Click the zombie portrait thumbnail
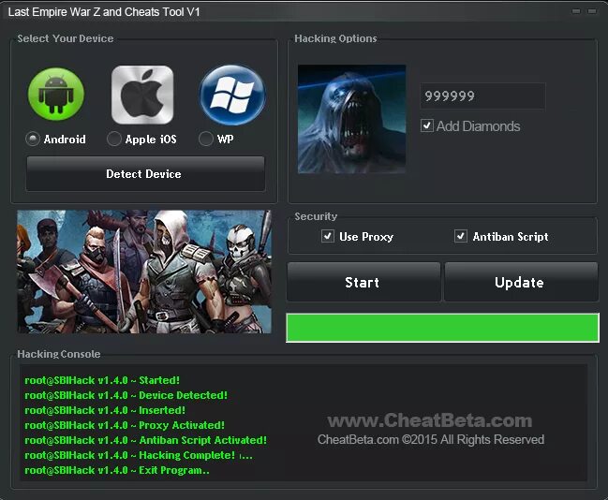The height and width of the screenshot is (500, 608). click(351, 119)
